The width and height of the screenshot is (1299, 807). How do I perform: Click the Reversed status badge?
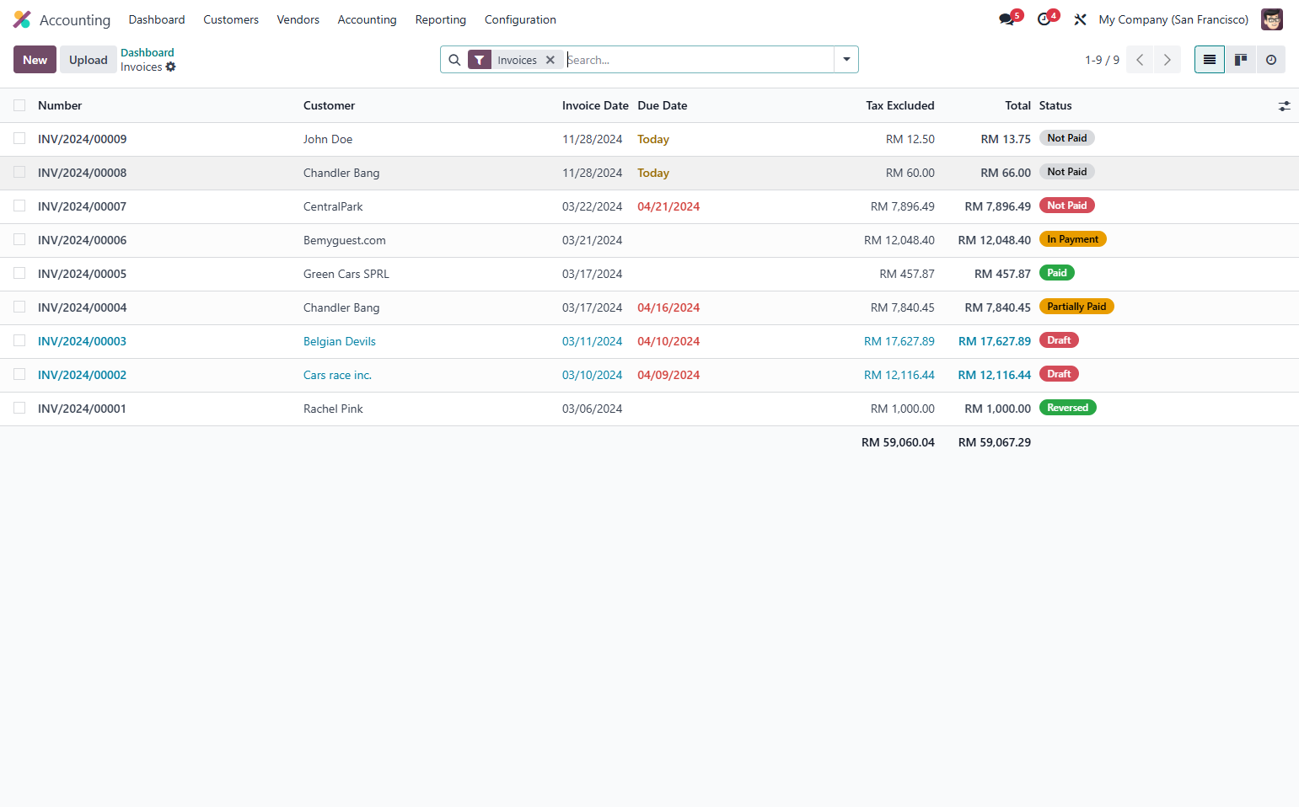click(1067, 408)
